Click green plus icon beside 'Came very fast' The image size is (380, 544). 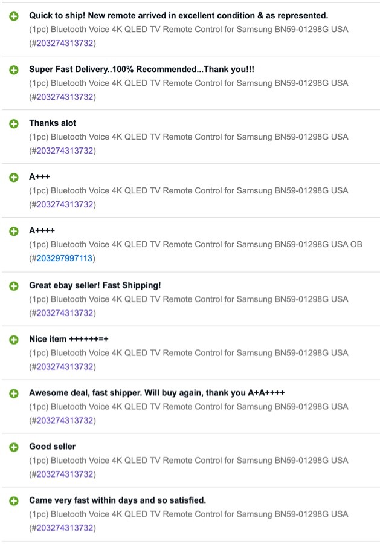point(14,501)
